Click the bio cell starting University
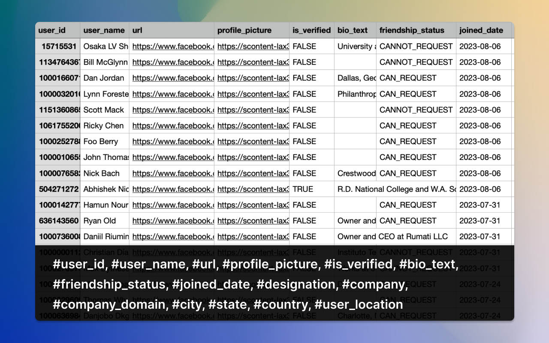Viewport: 549px width, 343px height. [356, 46]
